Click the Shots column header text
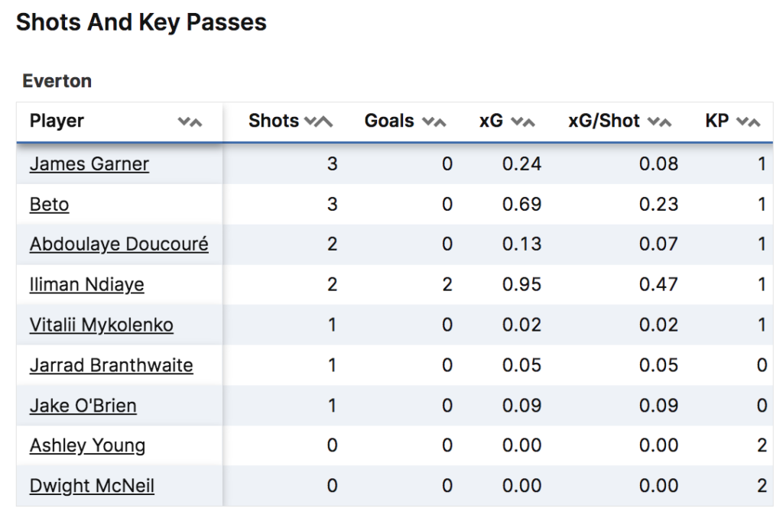 click(273, 121)
